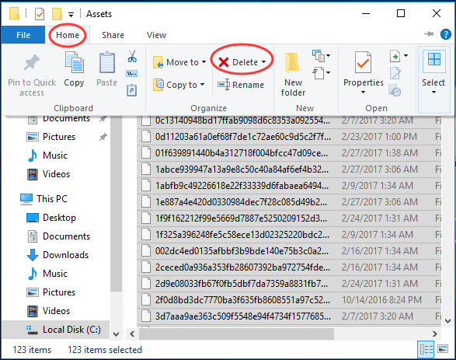The image size is (456, 360).
Task: Switch to the View tab
Action: point(156,35)
